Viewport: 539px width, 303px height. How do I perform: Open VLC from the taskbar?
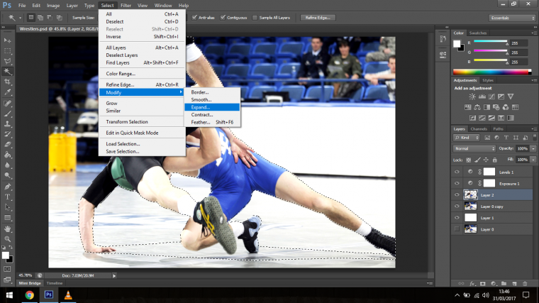tap(68, 295)
